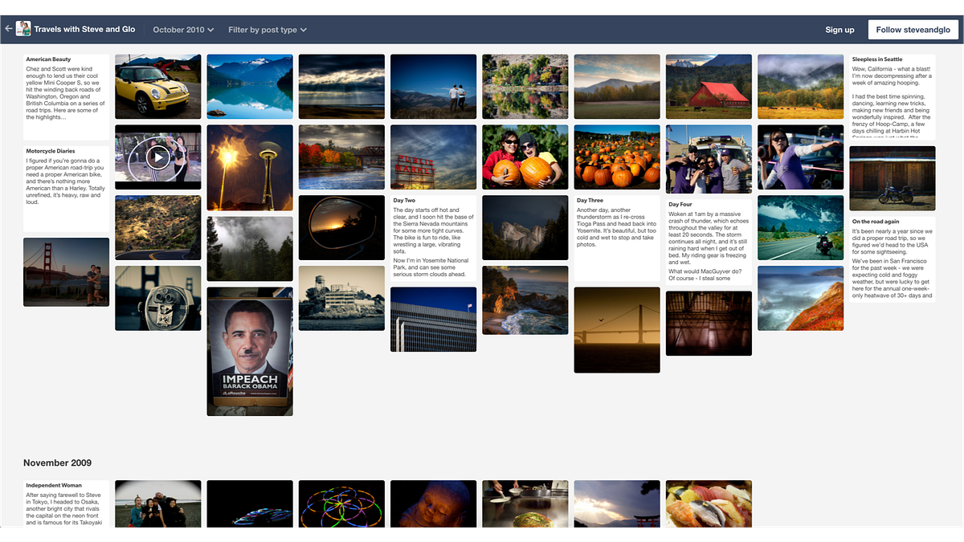This screenshot has height=542, width=964.
Task: Click the November 2009 section heading
Action: tap(58, 463)
